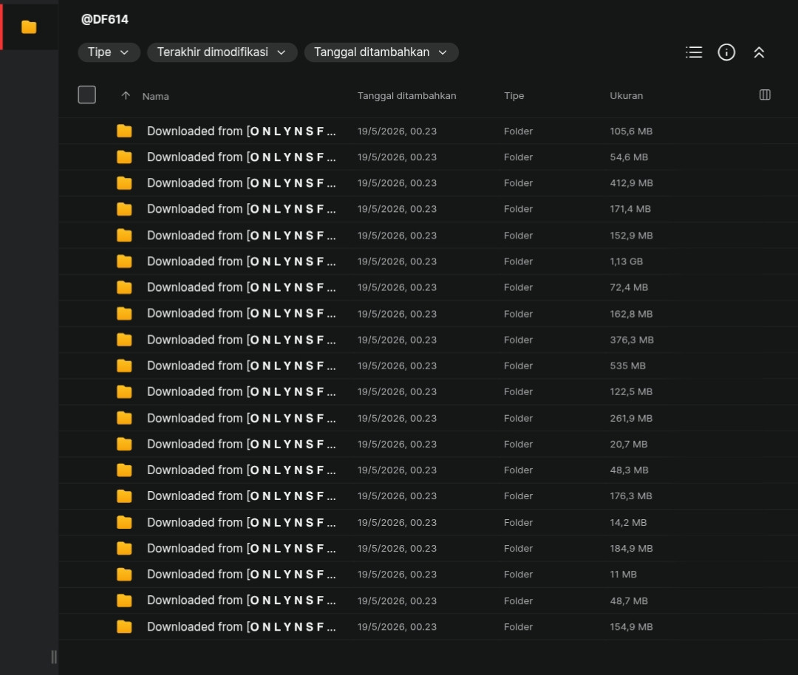This screenshot has width=798, height=675.
Task: Select the folder icon of the 535 MB row
Action: tap(124, 366)
